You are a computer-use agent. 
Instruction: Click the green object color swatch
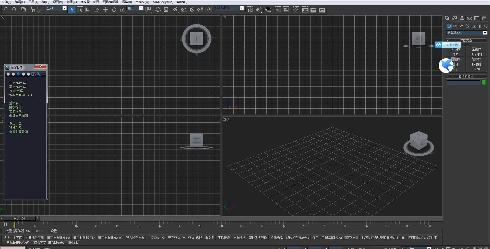click(483, 82)
